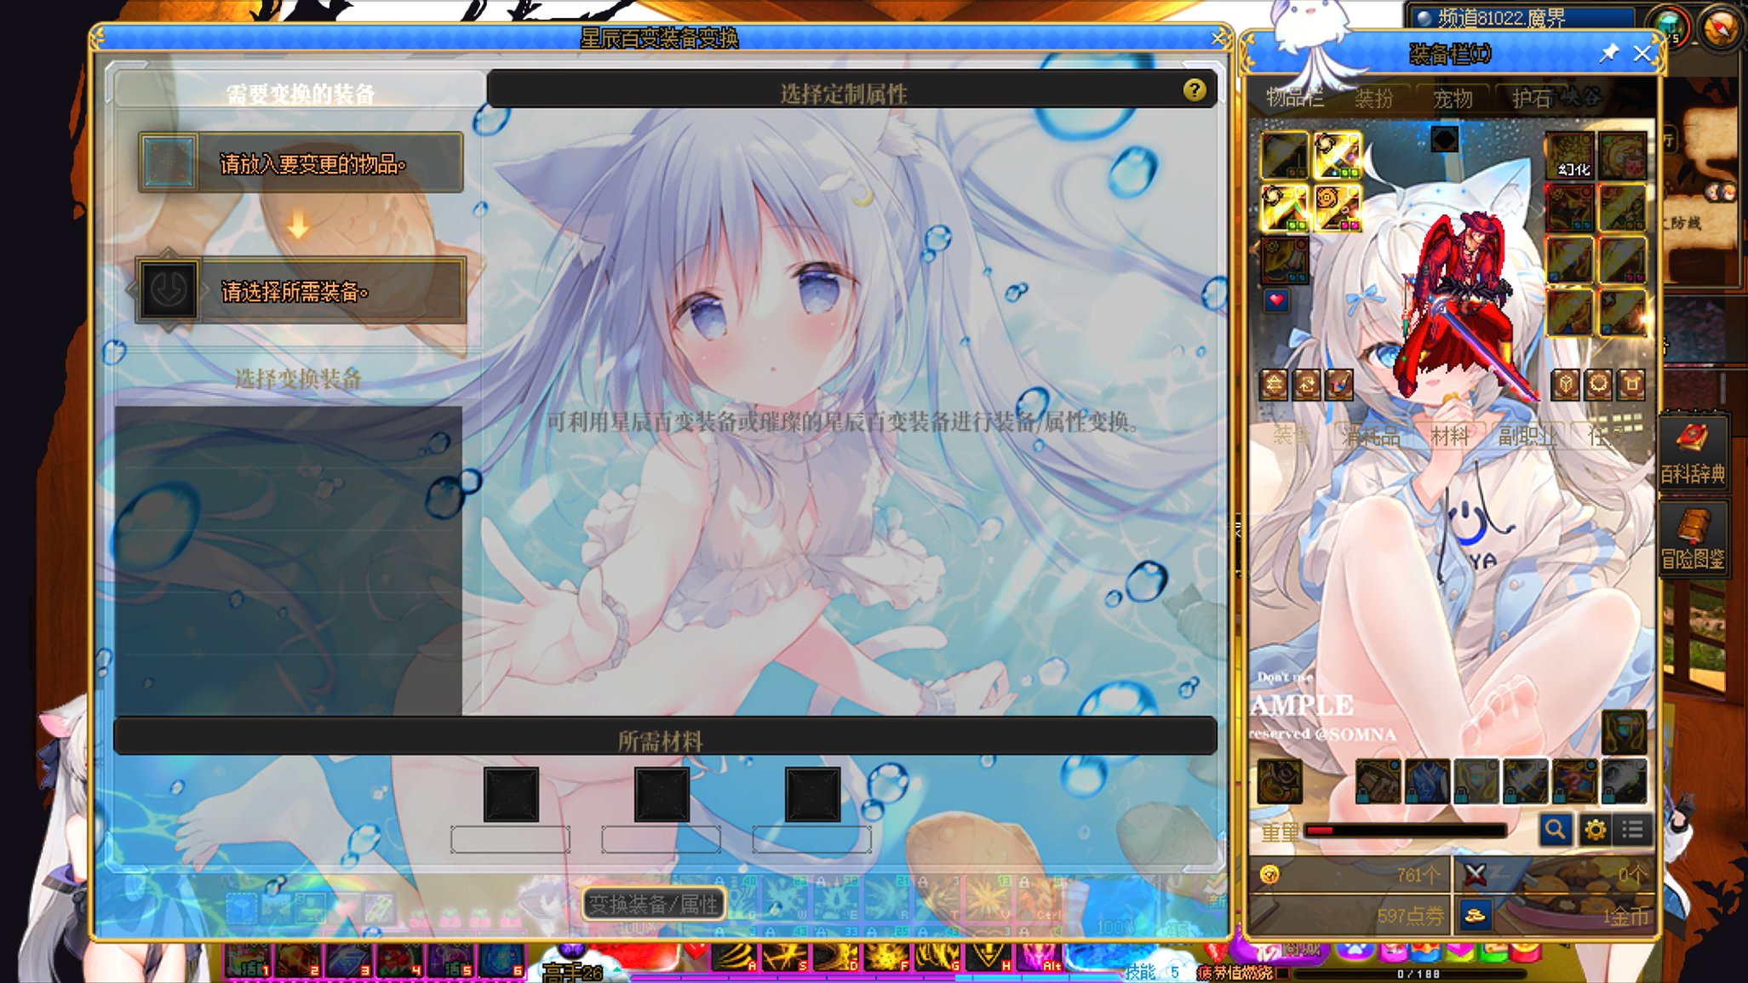Click the last empty slot under 所需材料

point(812,795)
